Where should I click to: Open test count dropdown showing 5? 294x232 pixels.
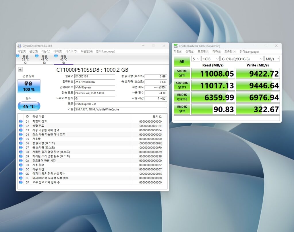tap(196, 59)
